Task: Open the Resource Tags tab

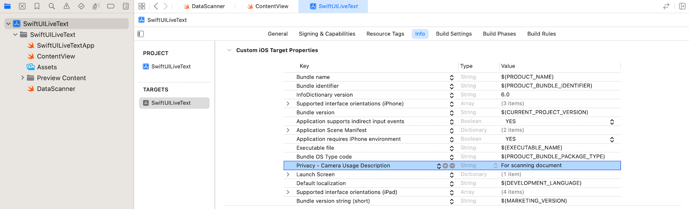Action: (385, 34)
